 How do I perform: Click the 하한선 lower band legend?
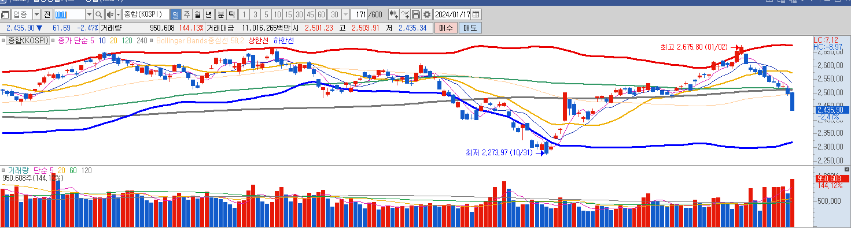tap(283, 40)
